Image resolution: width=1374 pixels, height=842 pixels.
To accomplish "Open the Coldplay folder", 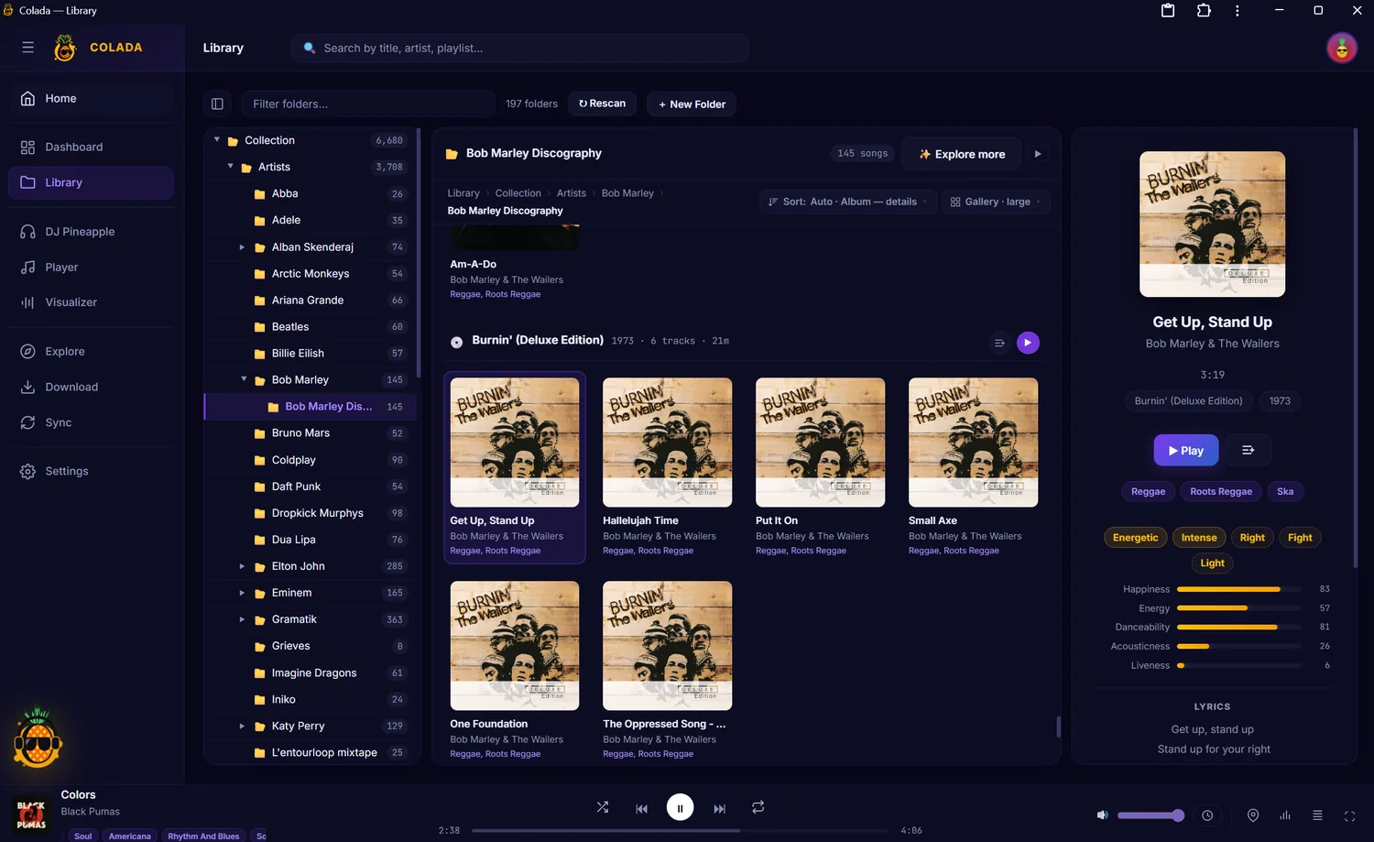I will coord(311,460).
